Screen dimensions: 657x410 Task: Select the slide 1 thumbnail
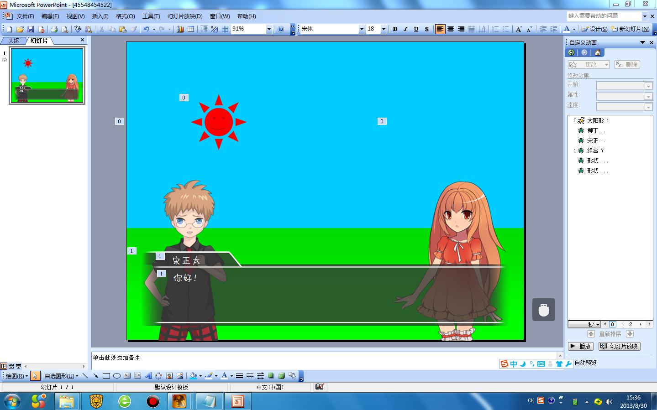(x=47, y=76)
